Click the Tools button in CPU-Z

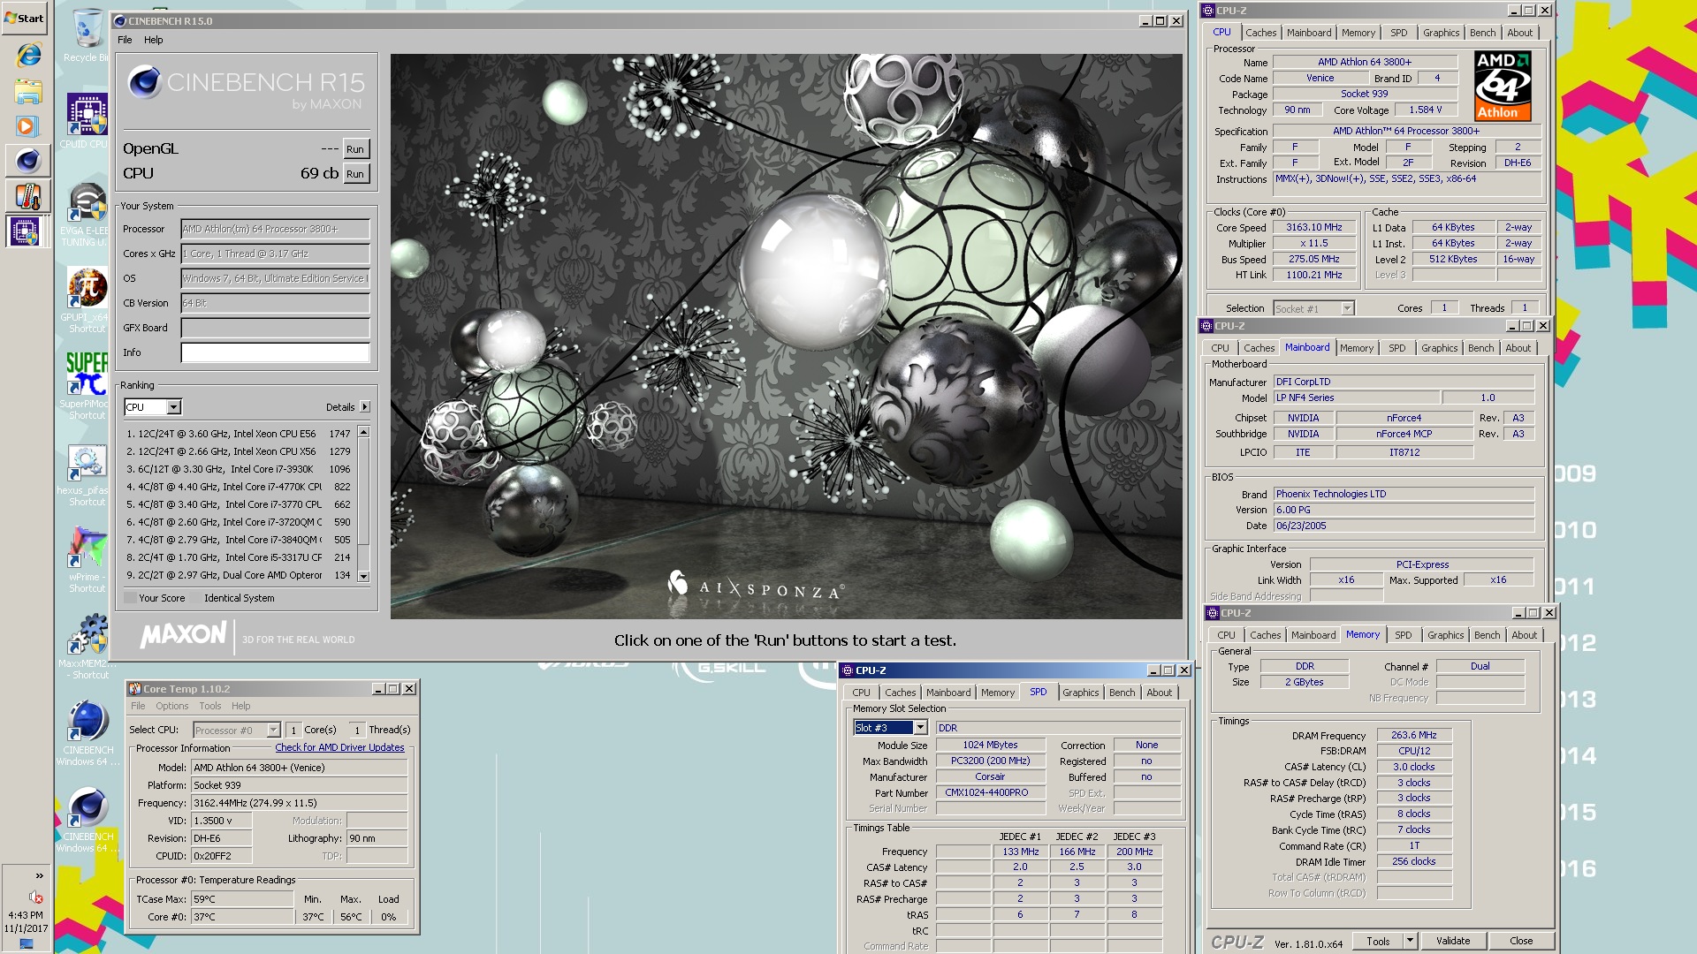click(1378, 941)
